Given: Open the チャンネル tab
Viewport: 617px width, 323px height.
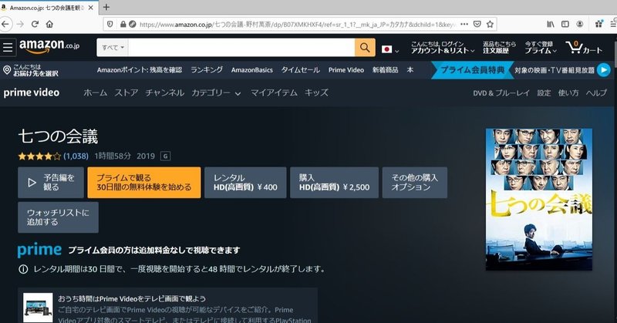Looking at the screenshot, I should [x=164, y=93].
